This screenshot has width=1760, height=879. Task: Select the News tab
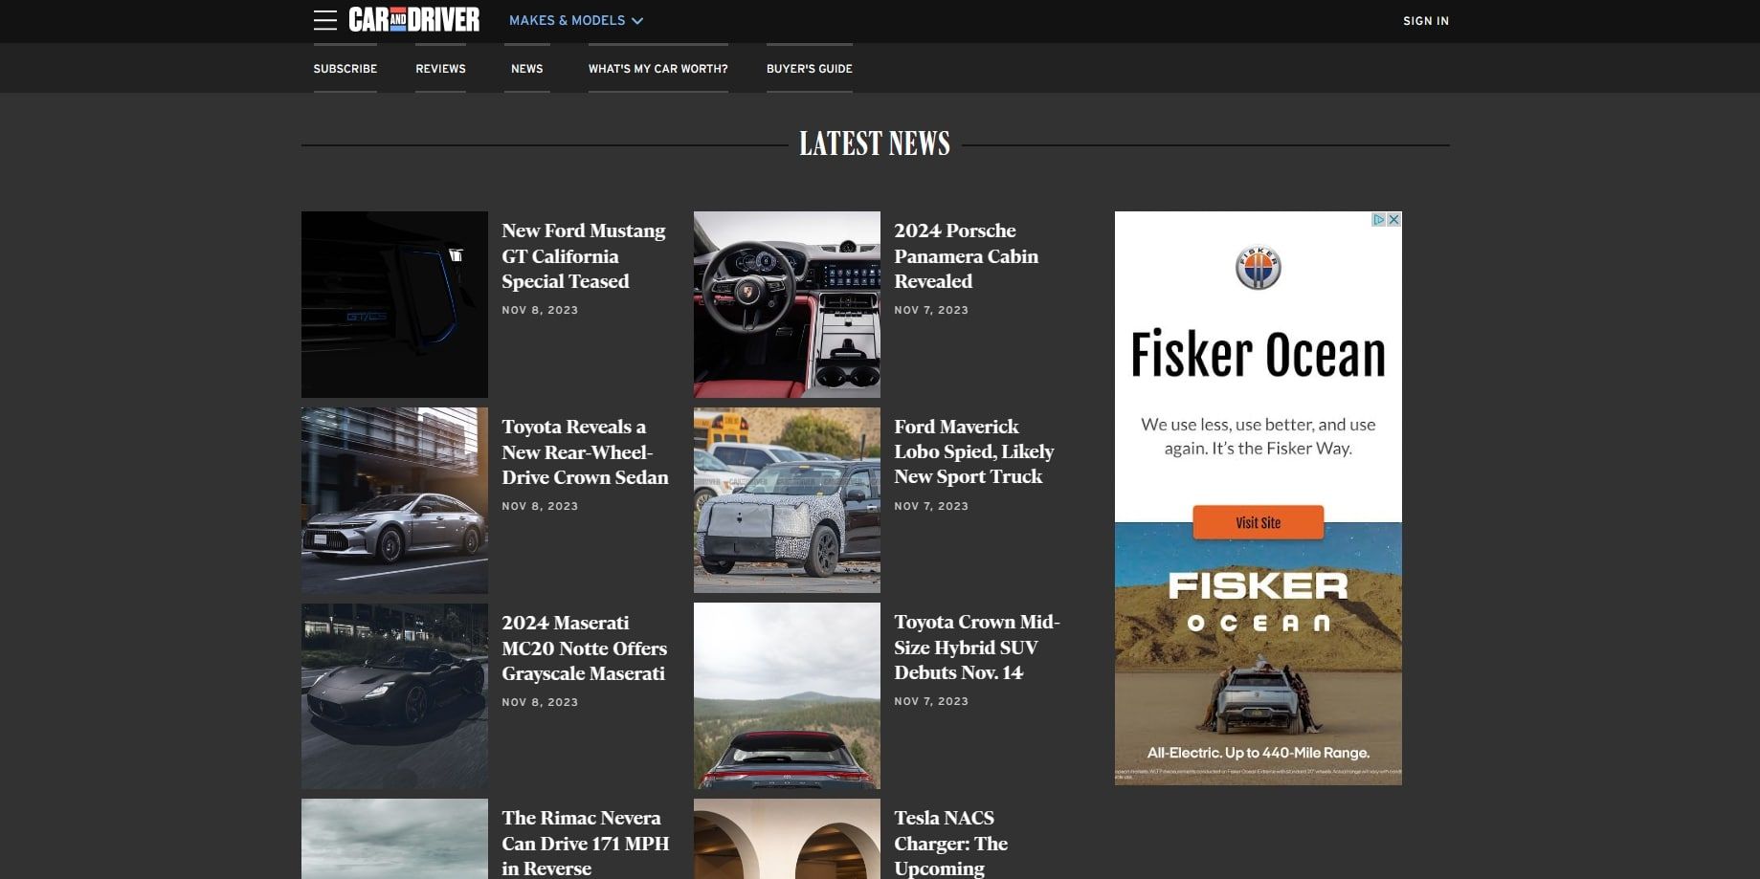[x=526, y=69]
